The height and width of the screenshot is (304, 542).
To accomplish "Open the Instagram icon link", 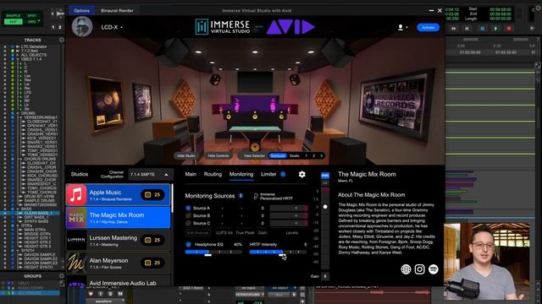I will click(420, 269).
